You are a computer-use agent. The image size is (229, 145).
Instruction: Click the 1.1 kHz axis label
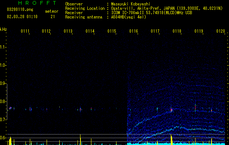coord(3,47)
